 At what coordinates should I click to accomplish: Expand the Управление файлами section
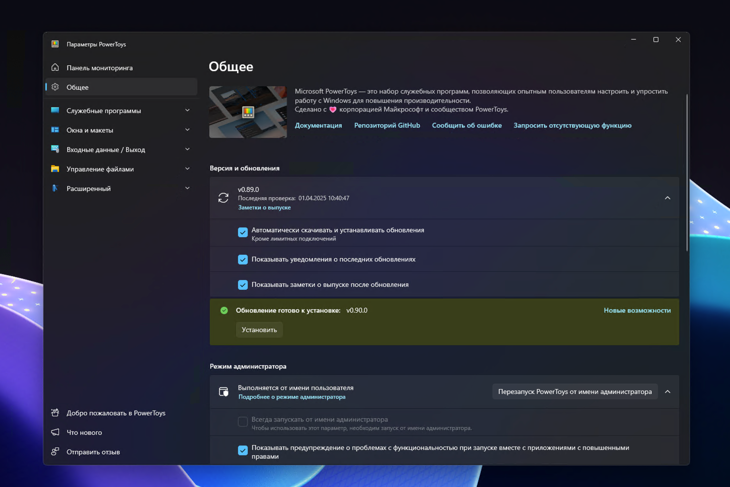click(x=187, y=169)
